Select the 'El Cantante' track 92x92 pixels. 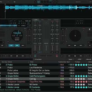coord(46,87)
